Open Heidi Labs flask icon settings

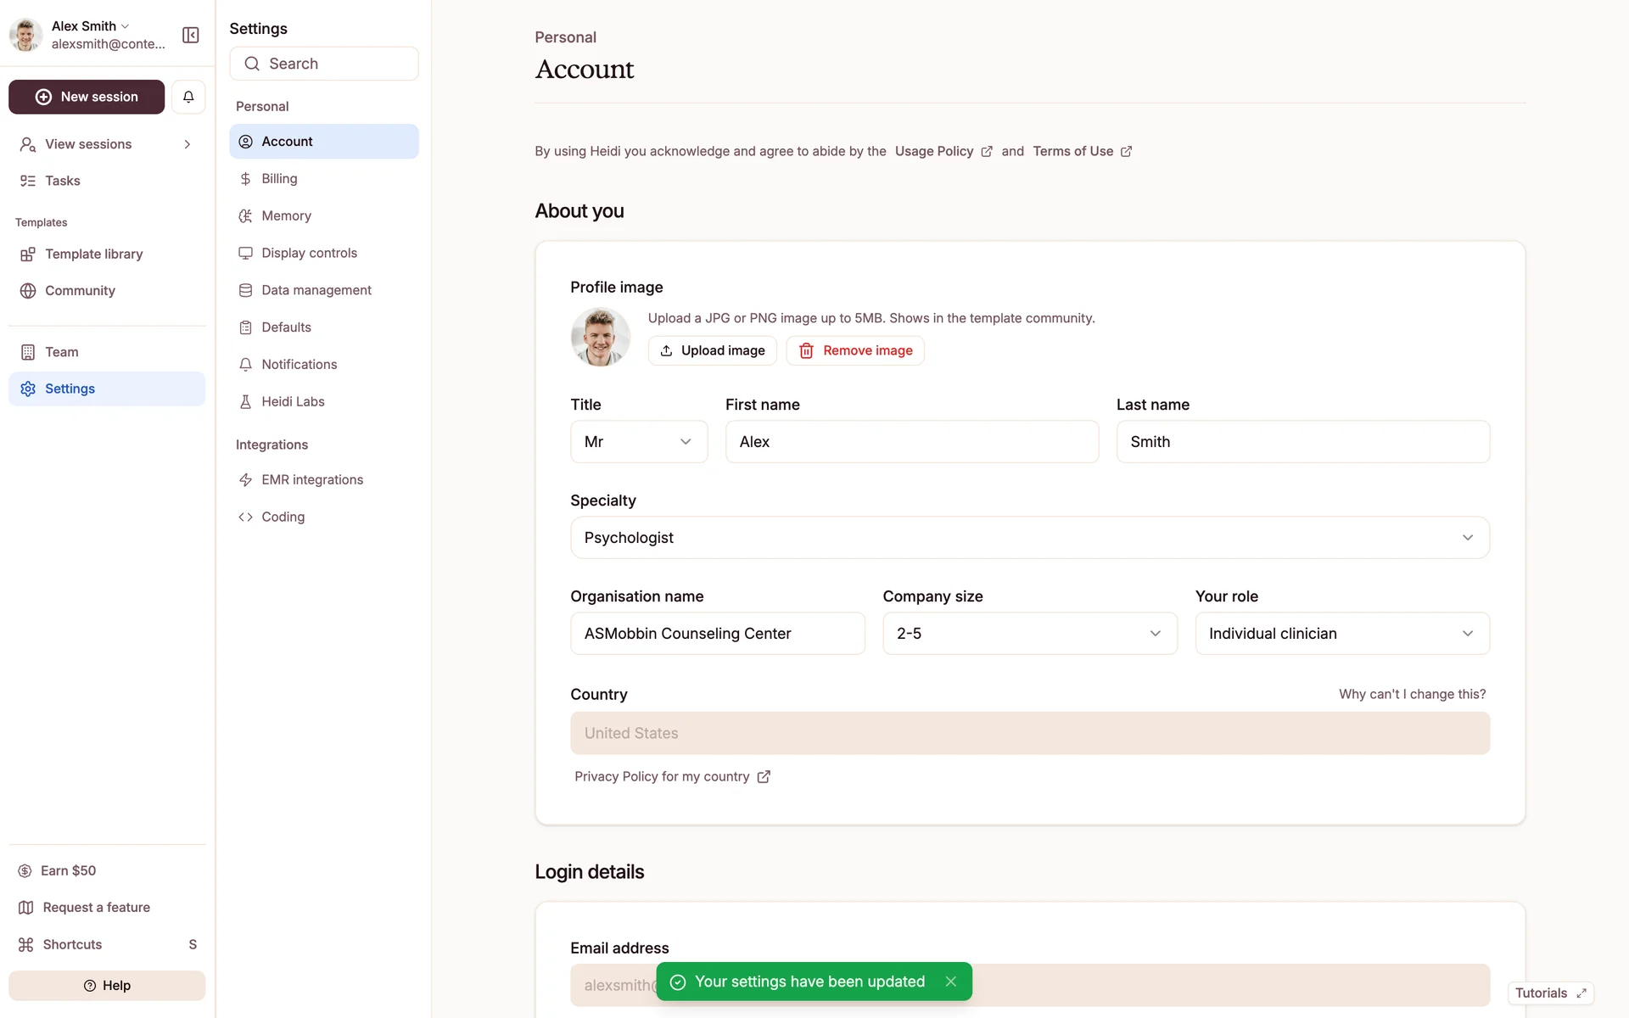(245, 401)
